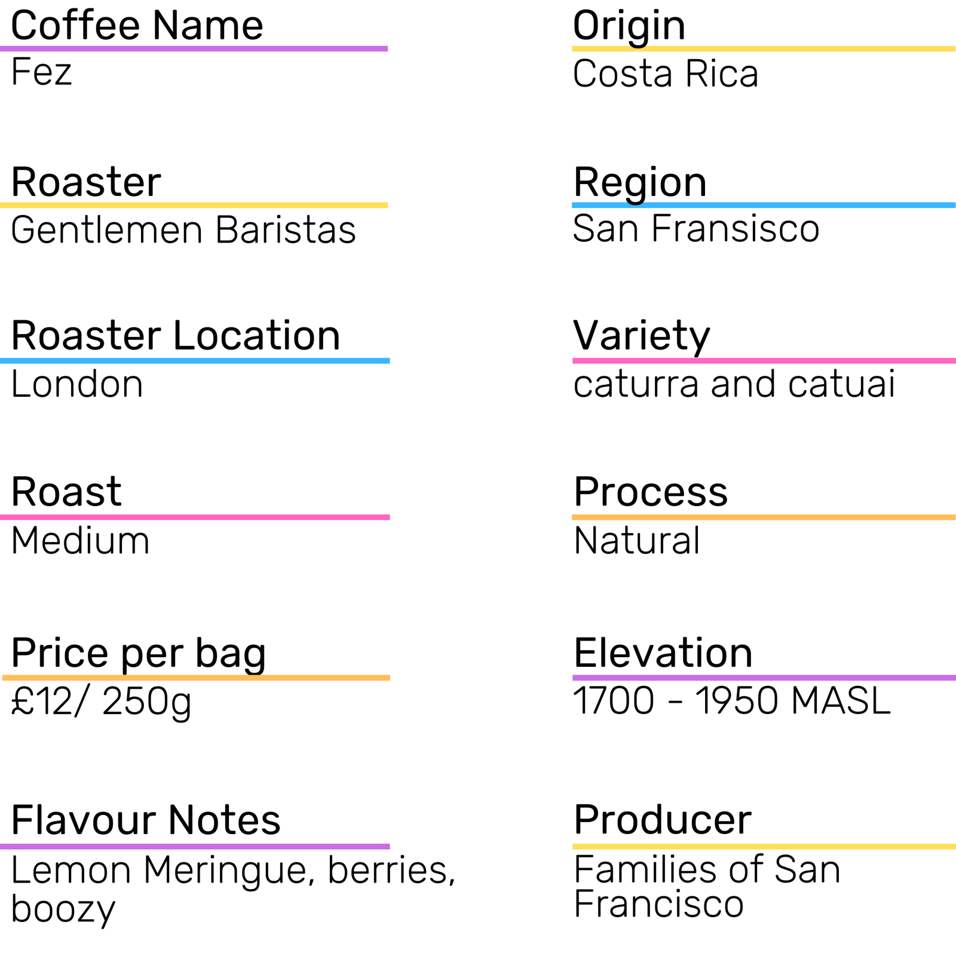This screenshot has height=956, width=956.
Task: Select the 1700 - 1950 MASL elevation
Action: tap(732, 701)
